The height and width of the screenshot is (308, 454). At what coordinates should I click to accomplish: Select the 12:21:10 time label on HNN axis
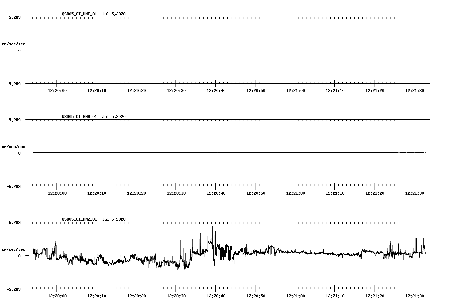pyautogui.click(x=335, y=193)
